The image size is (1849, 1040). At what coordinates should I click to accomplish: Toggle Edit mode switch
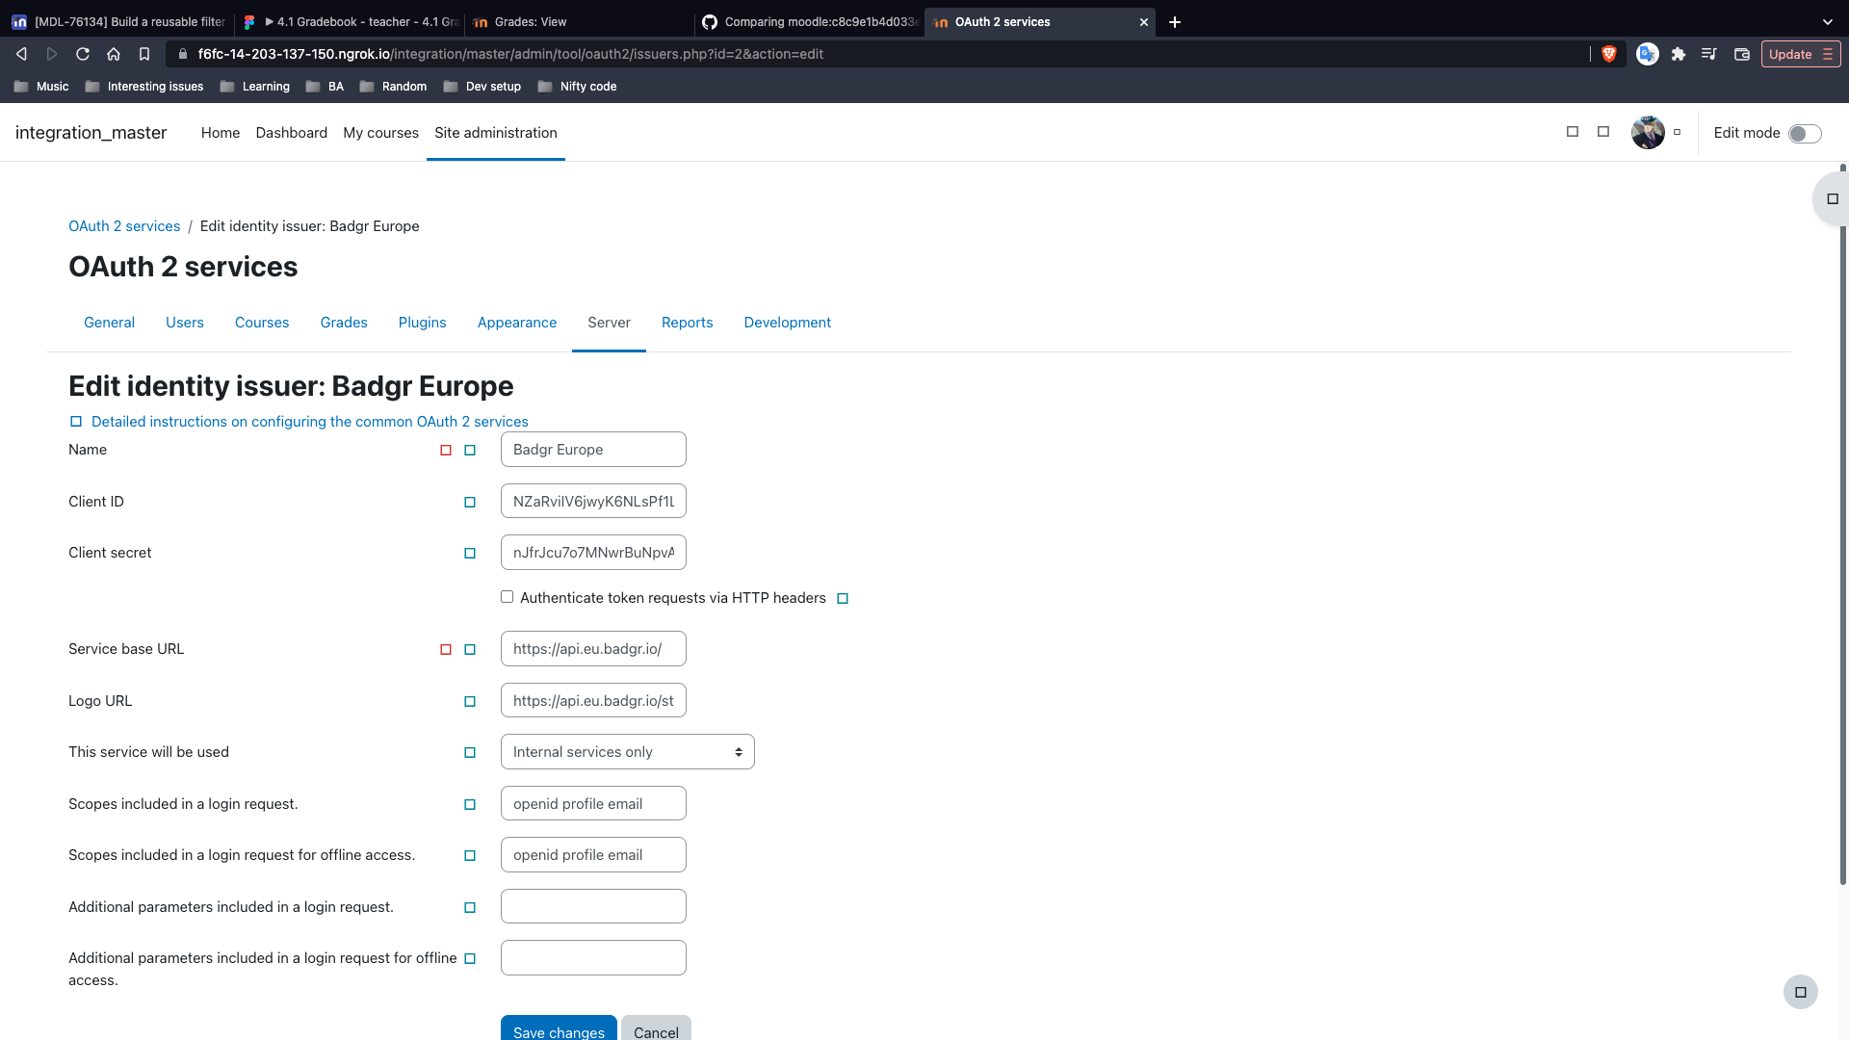(x=1805, y=133)
